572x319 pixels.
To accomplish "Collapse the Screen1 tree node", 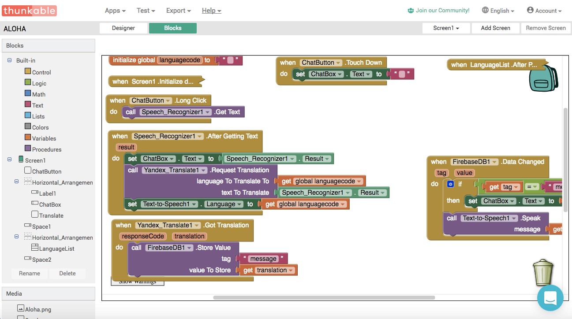I will (10, 159).
